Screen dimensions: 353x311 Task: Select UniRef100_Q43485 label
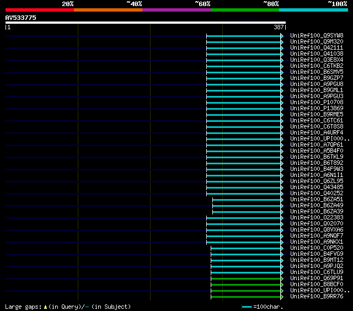(317, 187)
